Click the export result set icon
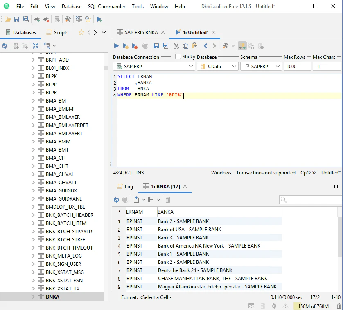 tap(136, 200)
